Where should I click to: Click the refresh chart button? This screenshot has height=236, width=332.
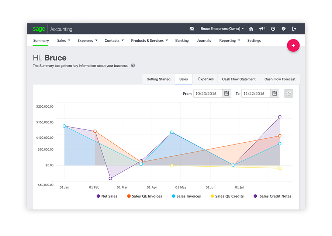pos(288,93)
